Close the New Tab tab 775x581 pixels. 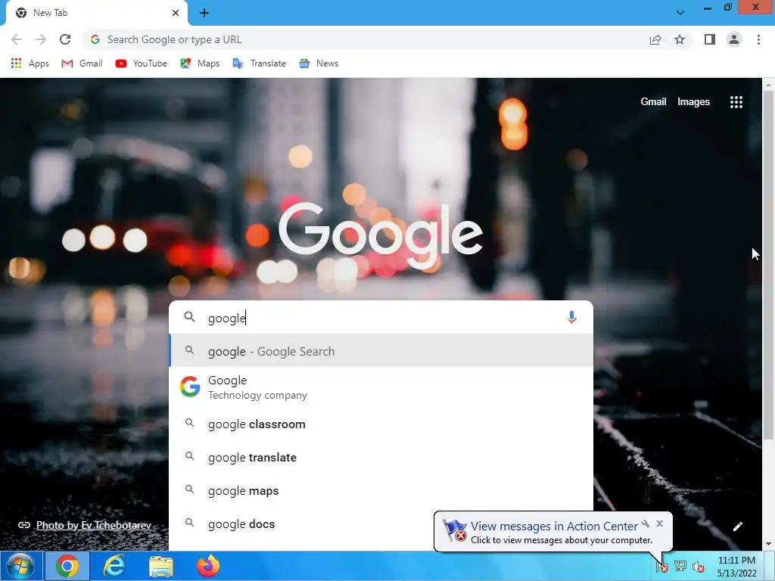click(x=176, y=13)
